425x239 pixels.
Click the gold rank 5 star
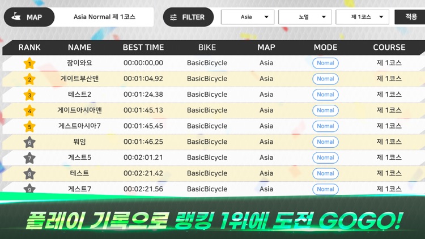point(29,126)
